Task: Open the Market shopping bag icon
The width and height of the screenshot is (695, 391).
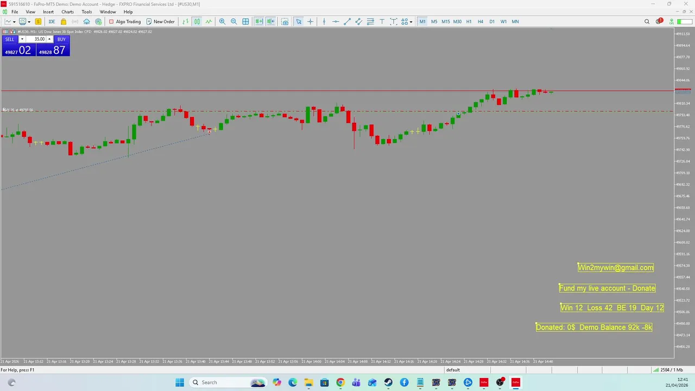Action: tap(64, 22)
